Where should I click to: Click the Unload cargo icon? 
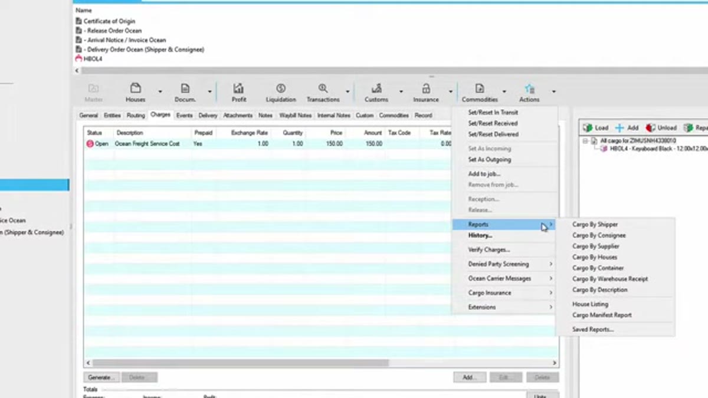click(650, 127)
